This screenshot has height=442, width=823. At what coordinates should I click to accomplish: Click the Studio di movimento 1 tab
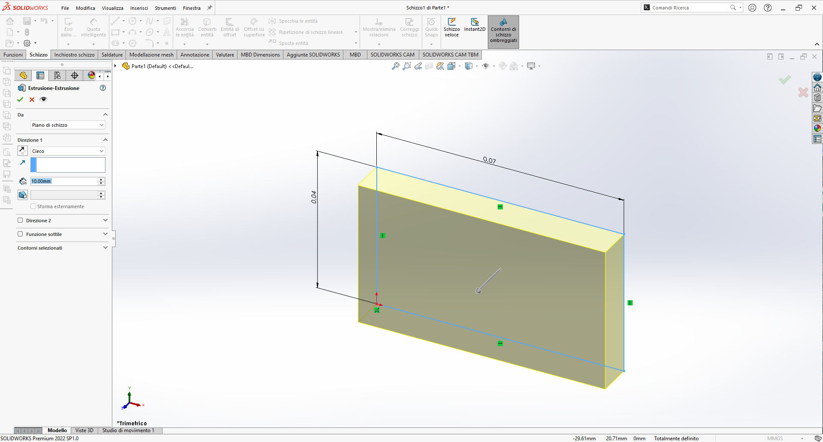[x=128, y=430]
